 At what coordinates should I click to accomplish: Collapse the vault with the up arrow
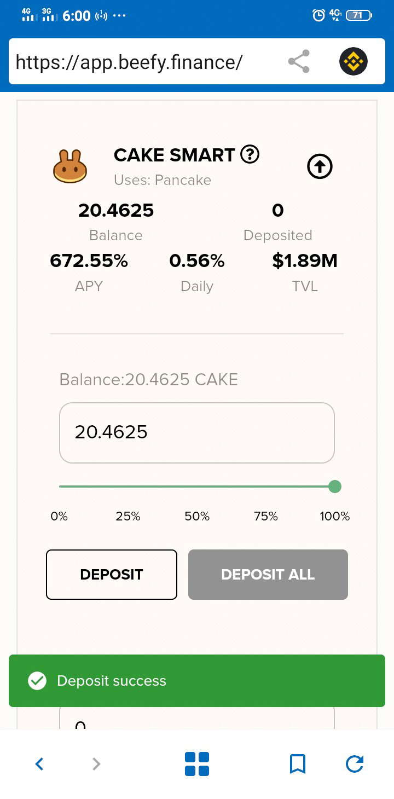pyautogui.click(x=320, y=166)
